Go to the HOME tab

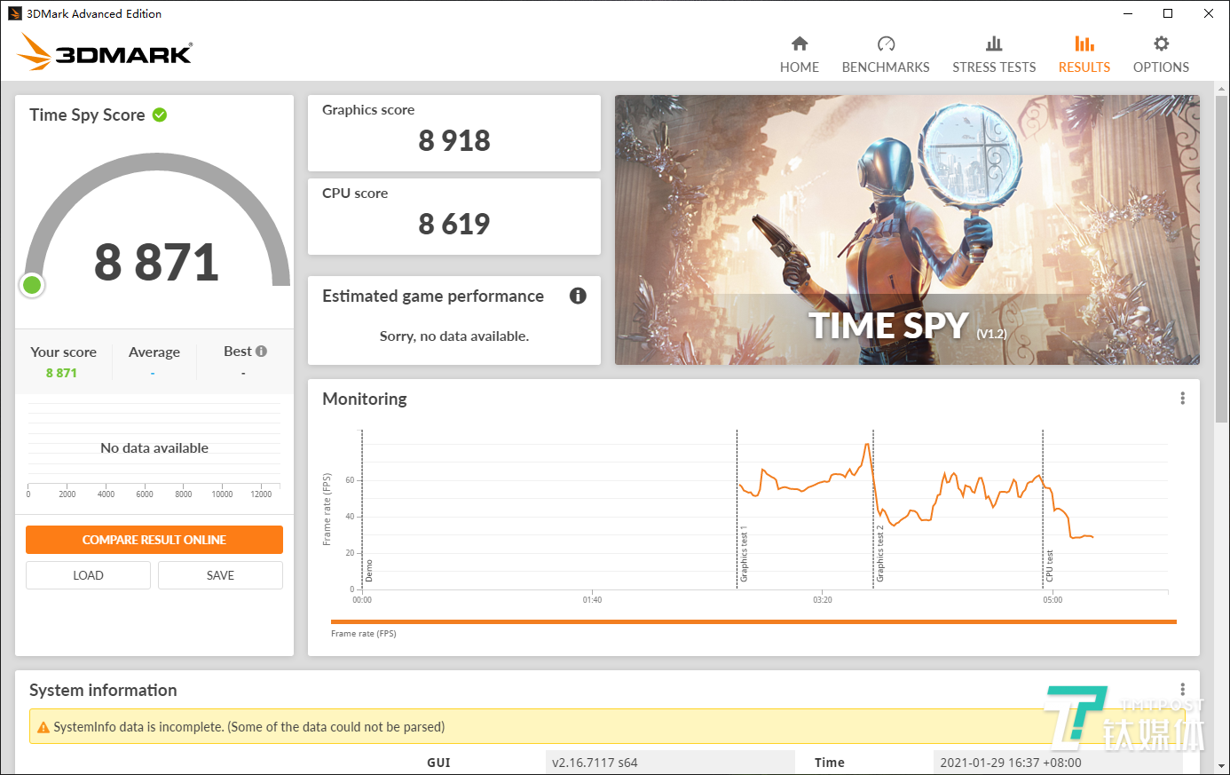pos(800,55)
